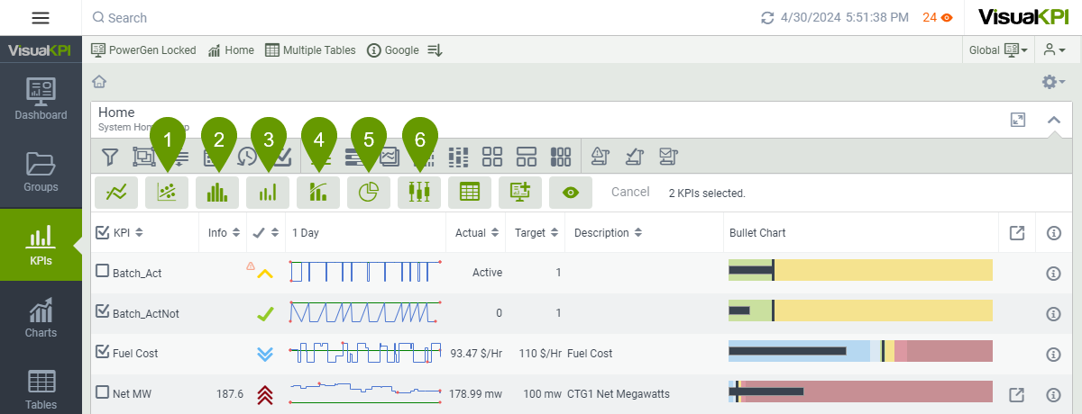Select the histogram chart button

[x=217, y=192]
